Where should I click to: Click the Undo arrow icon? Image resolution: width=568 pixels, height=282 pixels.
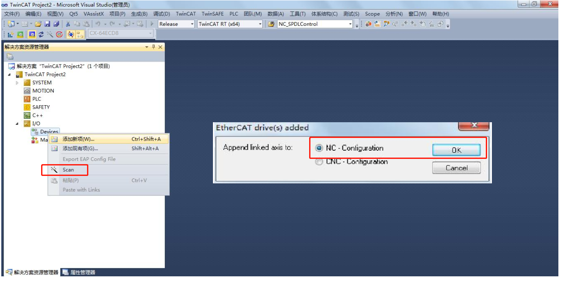point(98,24)
